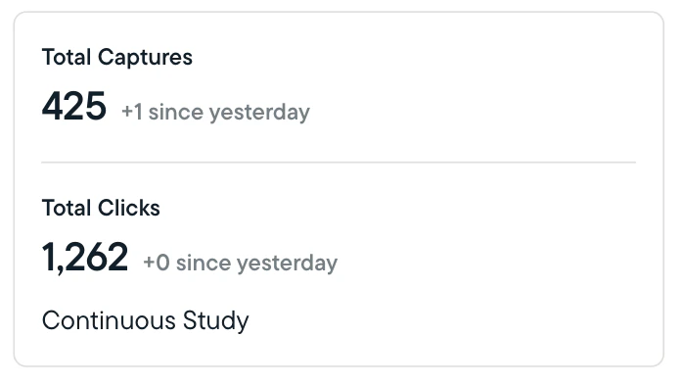The width and height of the screenshot is (681, 385).
Task: Select the 425 captures count
Action: pos(73,106)
